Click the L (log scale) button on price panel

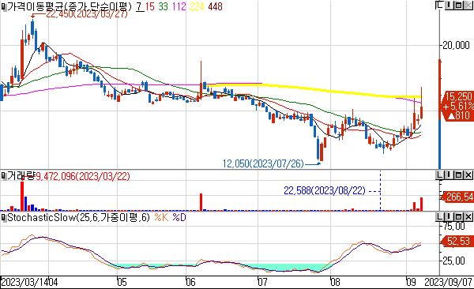(438, 6)
